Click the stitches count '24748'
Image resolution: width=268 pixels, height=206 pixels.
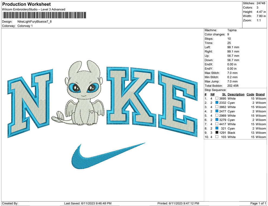[261, 3]
